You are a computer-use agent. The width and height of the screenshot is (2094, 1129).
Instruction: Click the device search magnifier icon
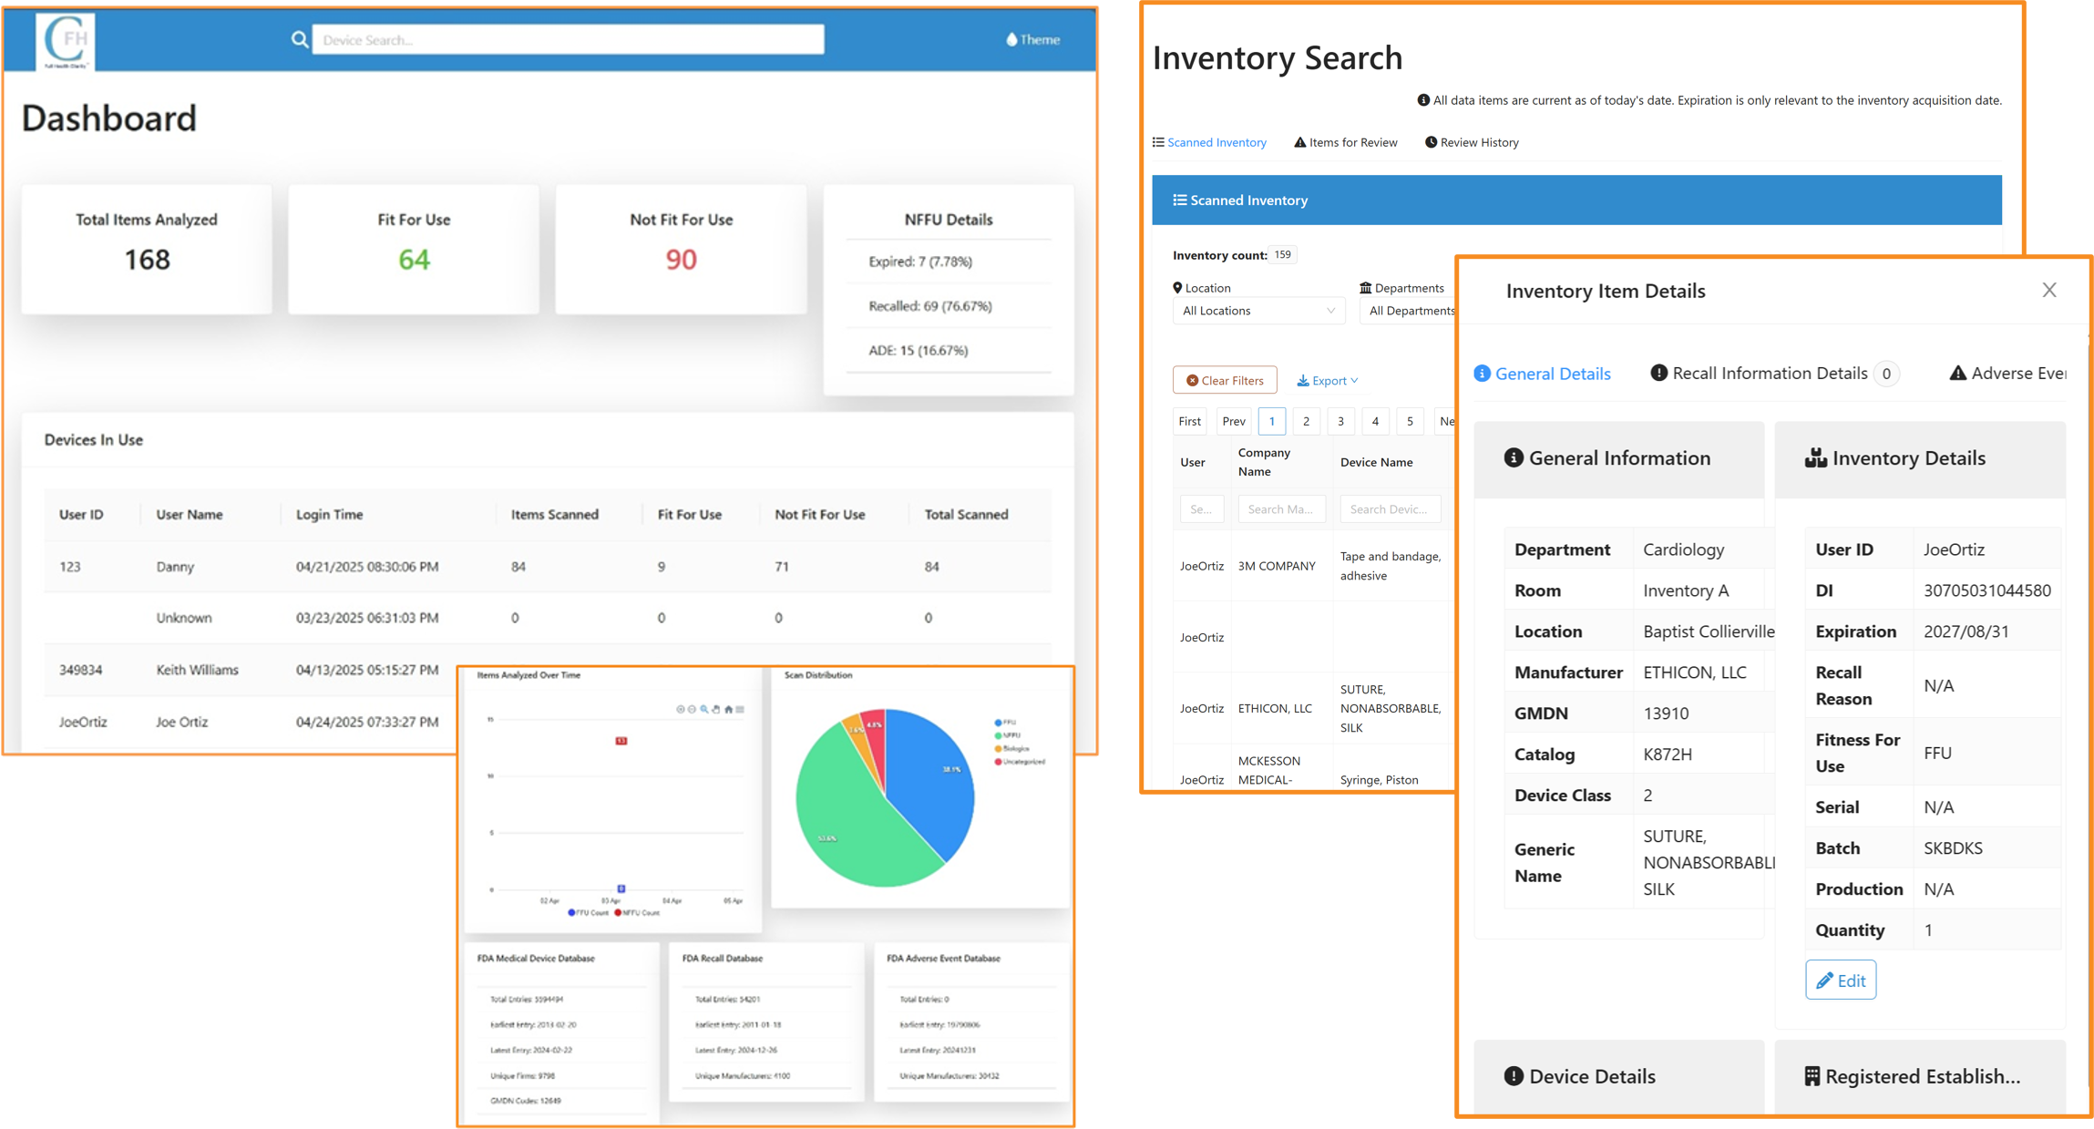point(299,39)
